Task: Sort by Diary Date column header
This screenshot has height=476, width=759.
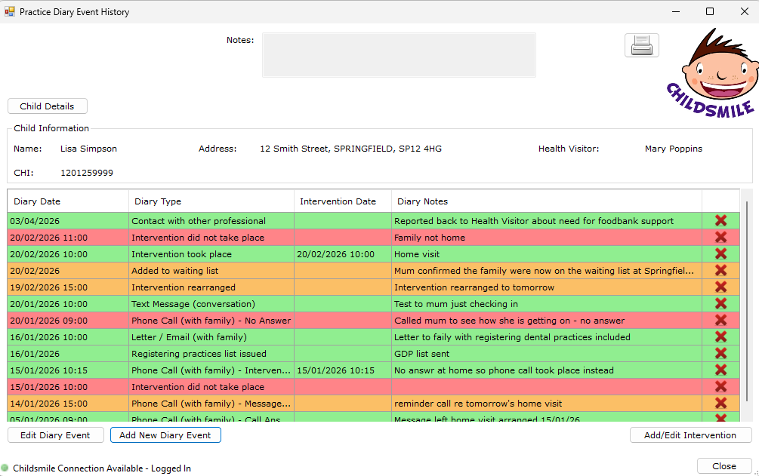Action: pyautogui.click(x=68, y=201)
